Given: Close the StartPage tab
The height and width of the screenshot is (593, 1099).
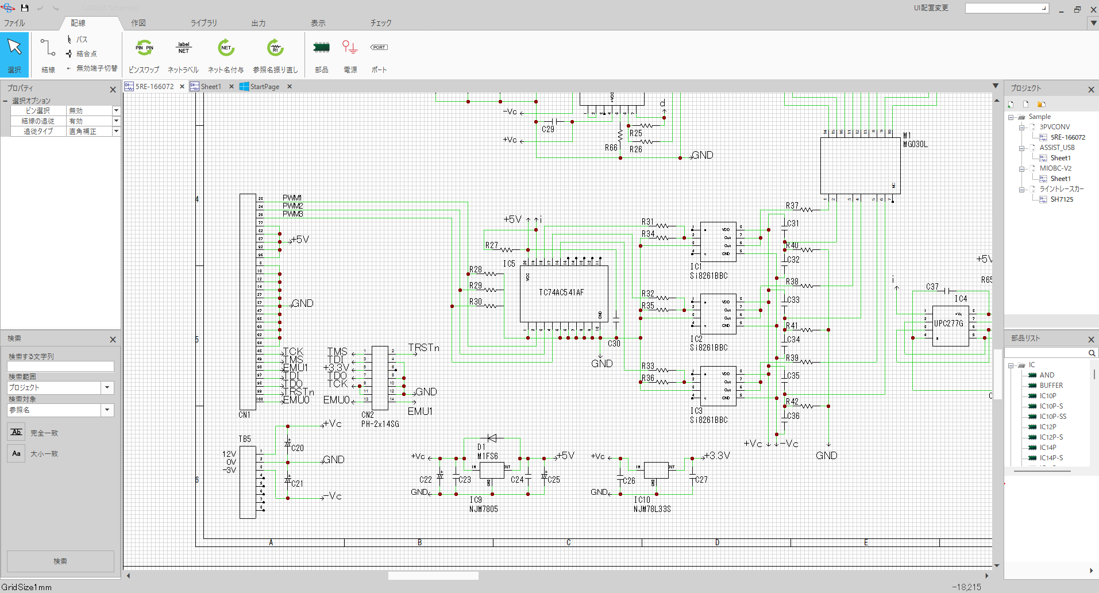Looking at the screenshot, I should coord(290,87).
